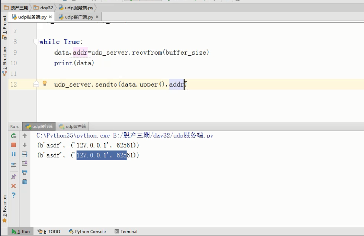Image resolution: width=364 pixels, height=236 pixels.
Task: Pin the Run tab
Action: [x=13, y=177]
